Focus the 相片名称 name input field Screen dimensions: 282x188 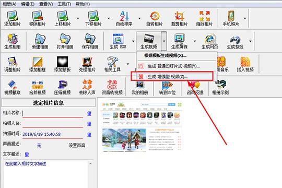click(x=53, y=113)
